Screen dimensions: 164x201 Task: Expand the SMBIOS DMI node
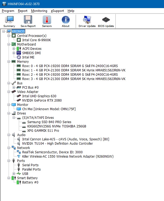[14, 53]
